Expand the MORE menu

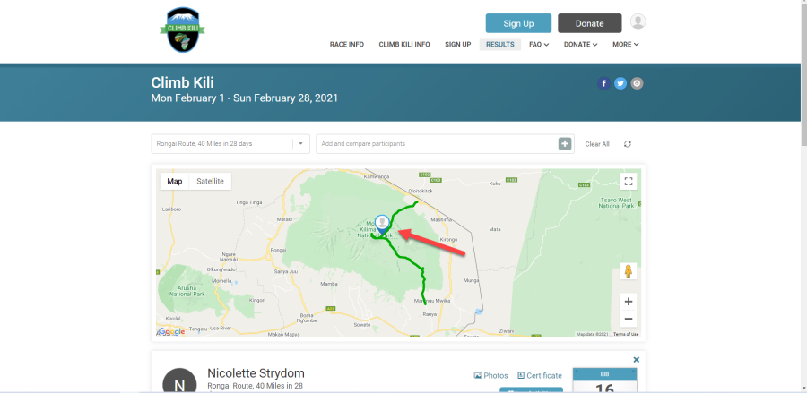click(x=625, y=45)
